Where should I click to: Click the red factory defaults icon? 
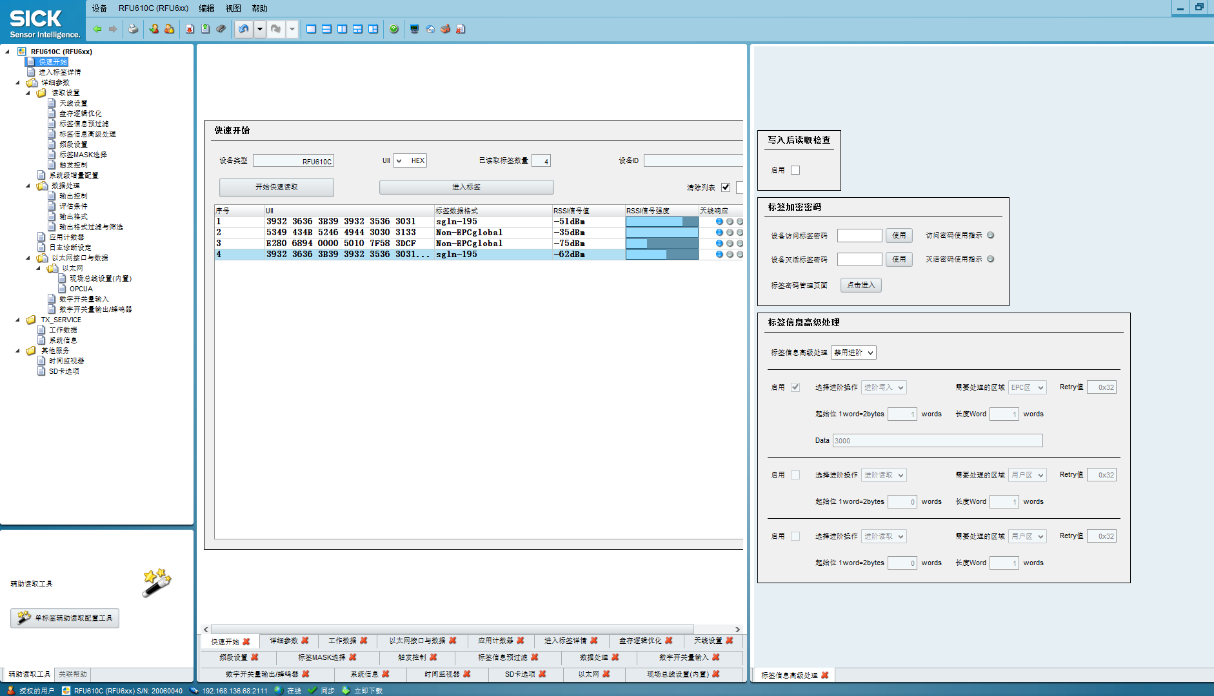pyautogui.click(x=445, y=29)
